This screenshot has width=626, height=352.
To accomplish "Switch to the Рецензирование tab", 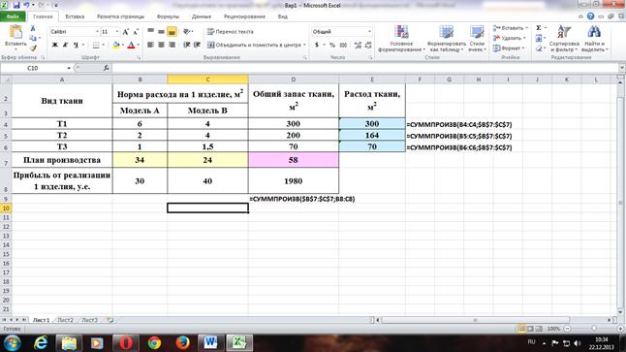I will [x=244, y=16].
